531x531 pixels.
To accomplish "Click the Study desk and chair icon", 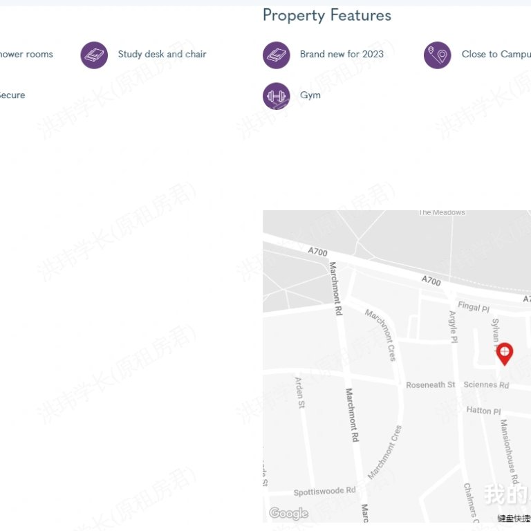I will [x=94, y=55].
